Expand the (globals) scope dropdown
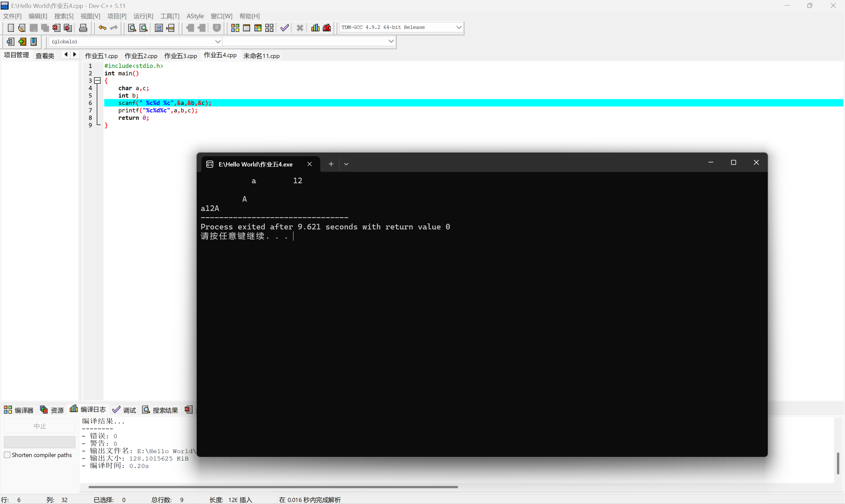Screen dimensions: 845x504 pyautogui.click(x=218, y=42)
